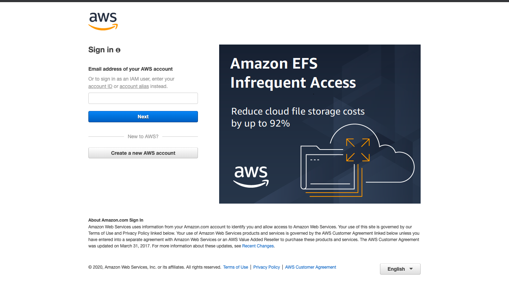Open the AWS Customer Agreement

(x=310, y=267)
